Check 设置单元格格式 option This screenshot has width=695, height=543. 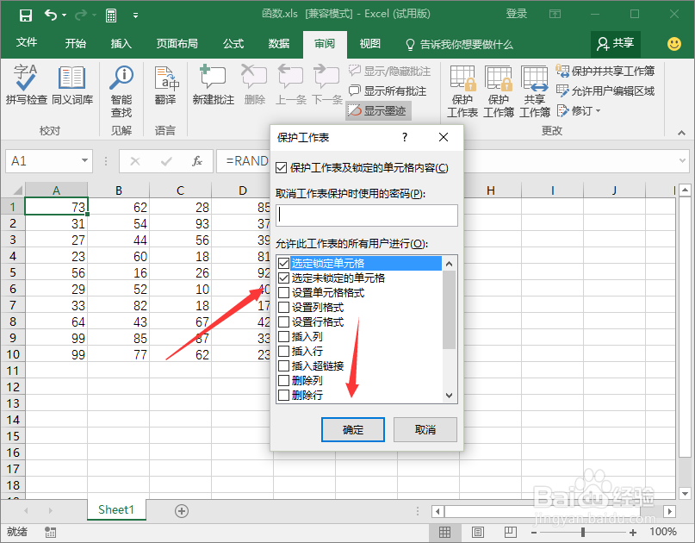pyautogui.click(x=283, y=292)
